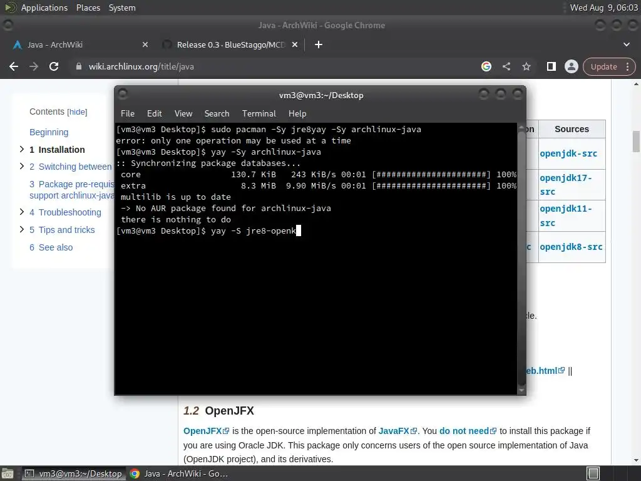
Task: Click Chrome page scroll down arrow
Action: [x=636, y=460]
